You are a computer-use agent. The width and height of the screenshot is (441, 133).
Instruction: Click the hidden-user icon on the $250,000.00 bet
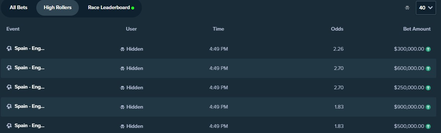point(122,88)
